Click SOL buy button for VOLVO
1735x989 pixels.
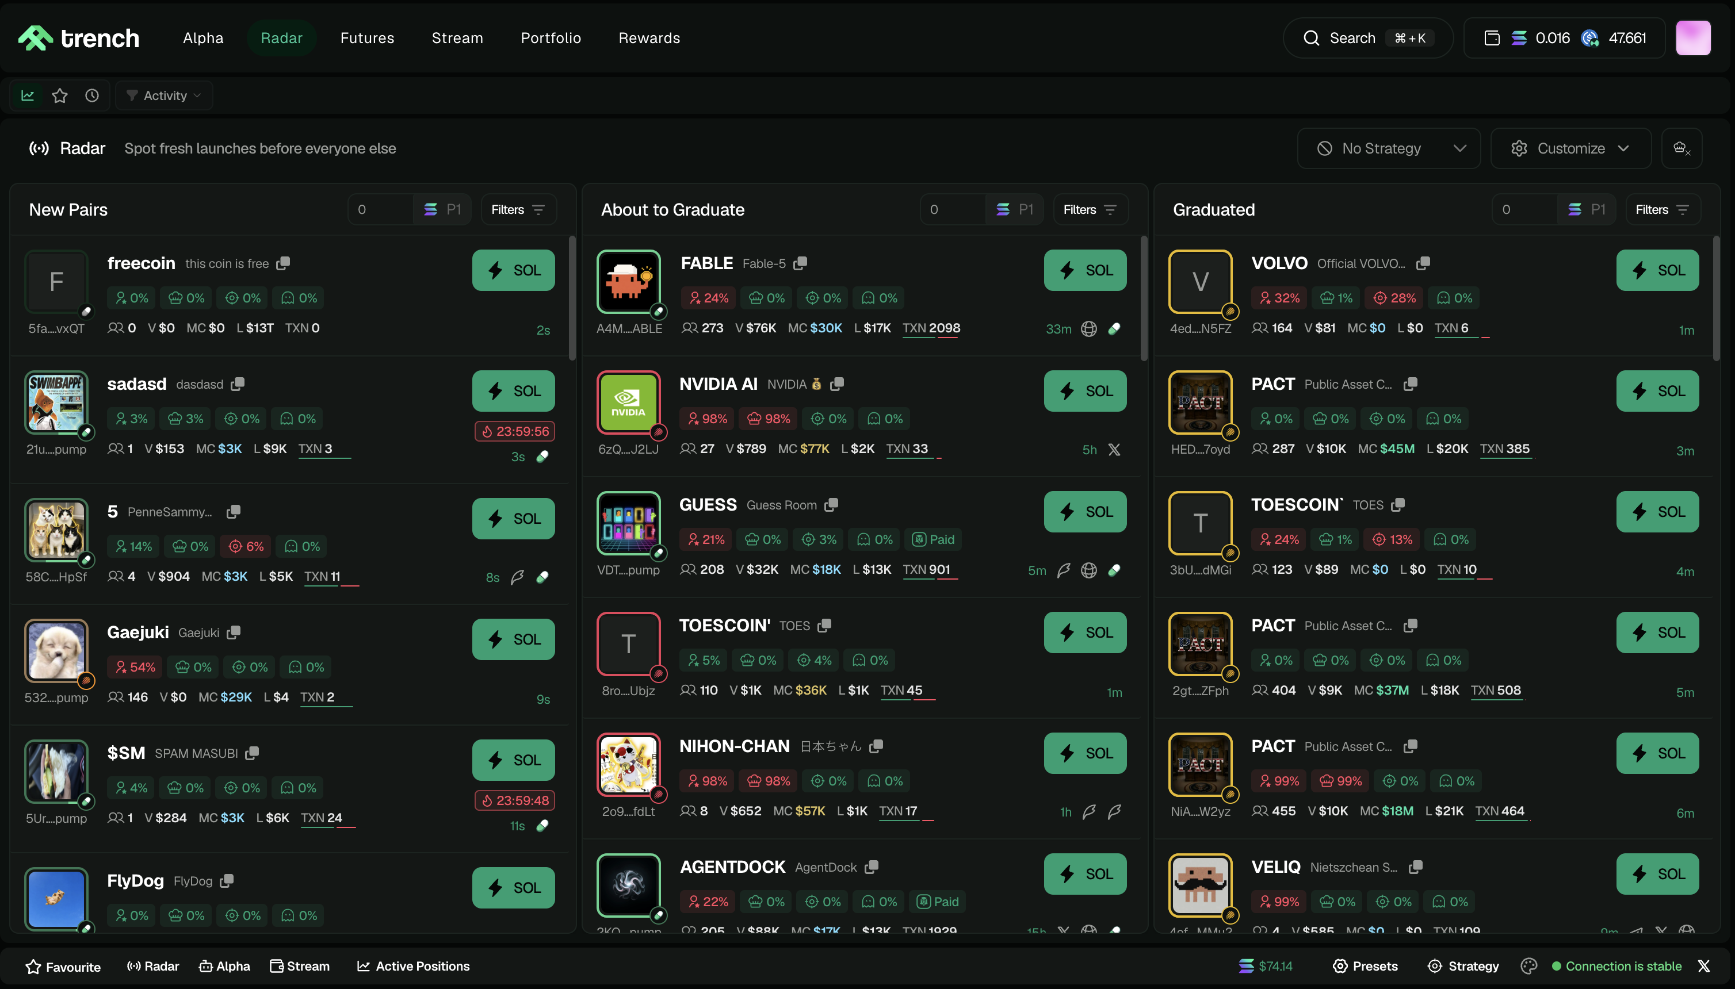pyautogui.click(x=1657, y=270)
